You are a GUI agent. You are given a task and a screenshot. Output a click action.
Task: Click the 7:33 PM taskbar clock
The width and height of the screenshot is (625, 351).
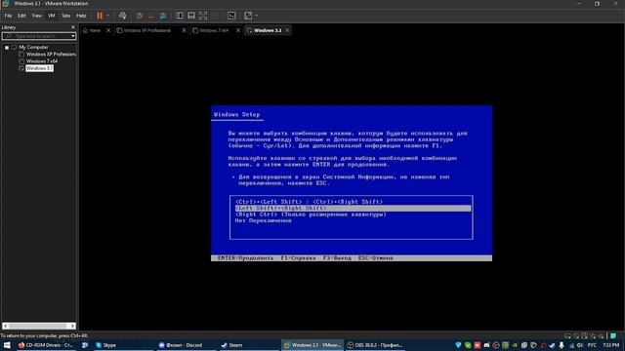coord(611,345)
